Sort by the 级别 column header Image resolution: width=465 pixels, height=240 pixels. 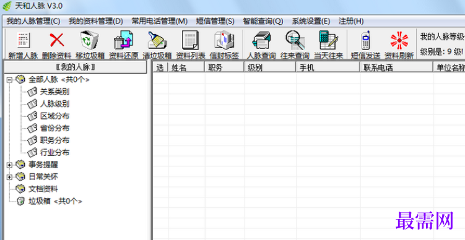(270, 67)
